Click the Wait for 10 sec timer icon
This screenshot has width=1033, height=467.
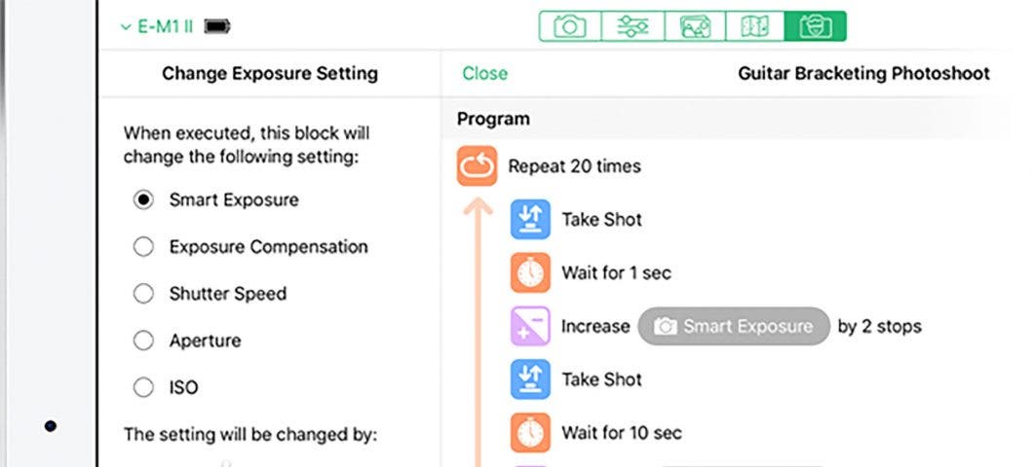[530, 433]
